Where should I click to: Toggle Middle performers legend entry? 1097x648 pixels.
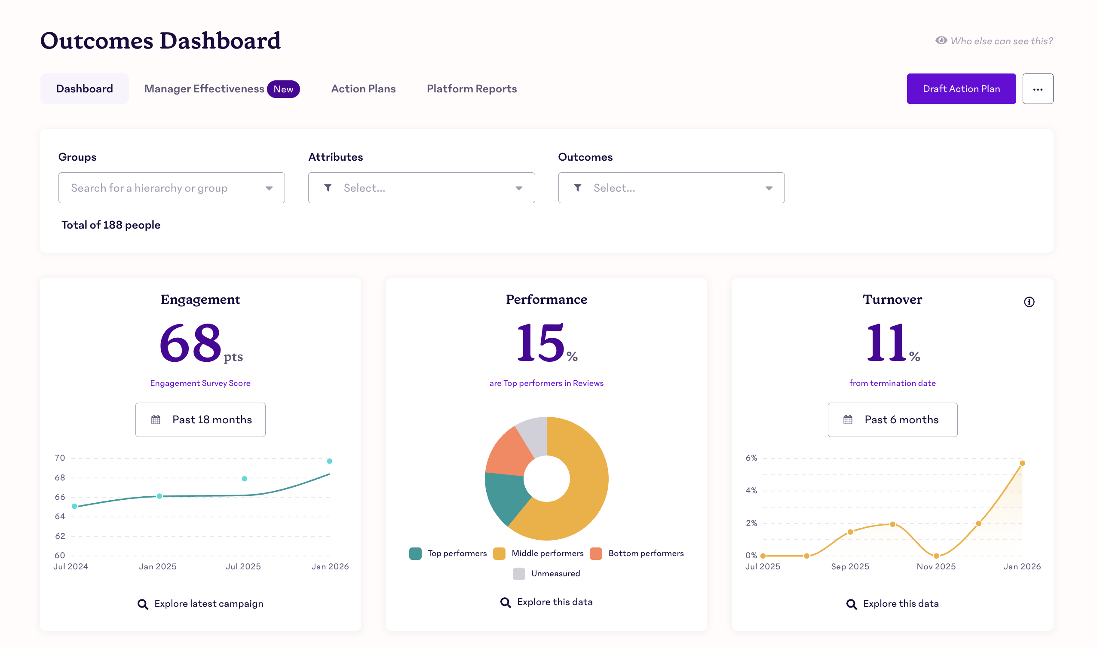point(547,554)
